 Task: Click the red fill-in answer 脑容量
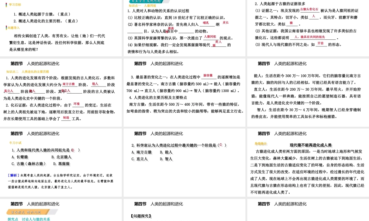[208, 76]
